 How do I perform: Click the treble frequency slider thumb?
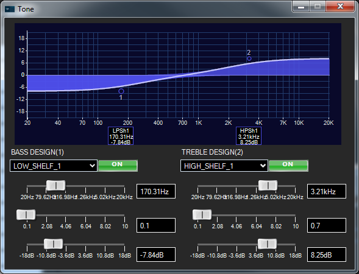point(268,186)
